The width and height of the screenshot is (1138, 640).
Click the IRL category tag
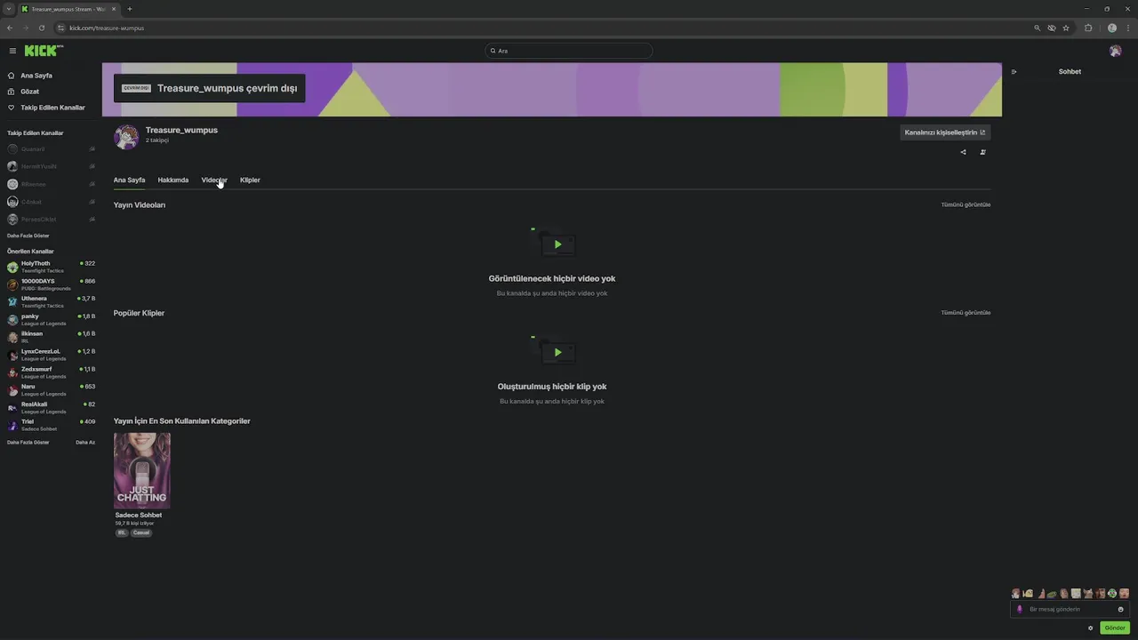[x=122, y=532]
